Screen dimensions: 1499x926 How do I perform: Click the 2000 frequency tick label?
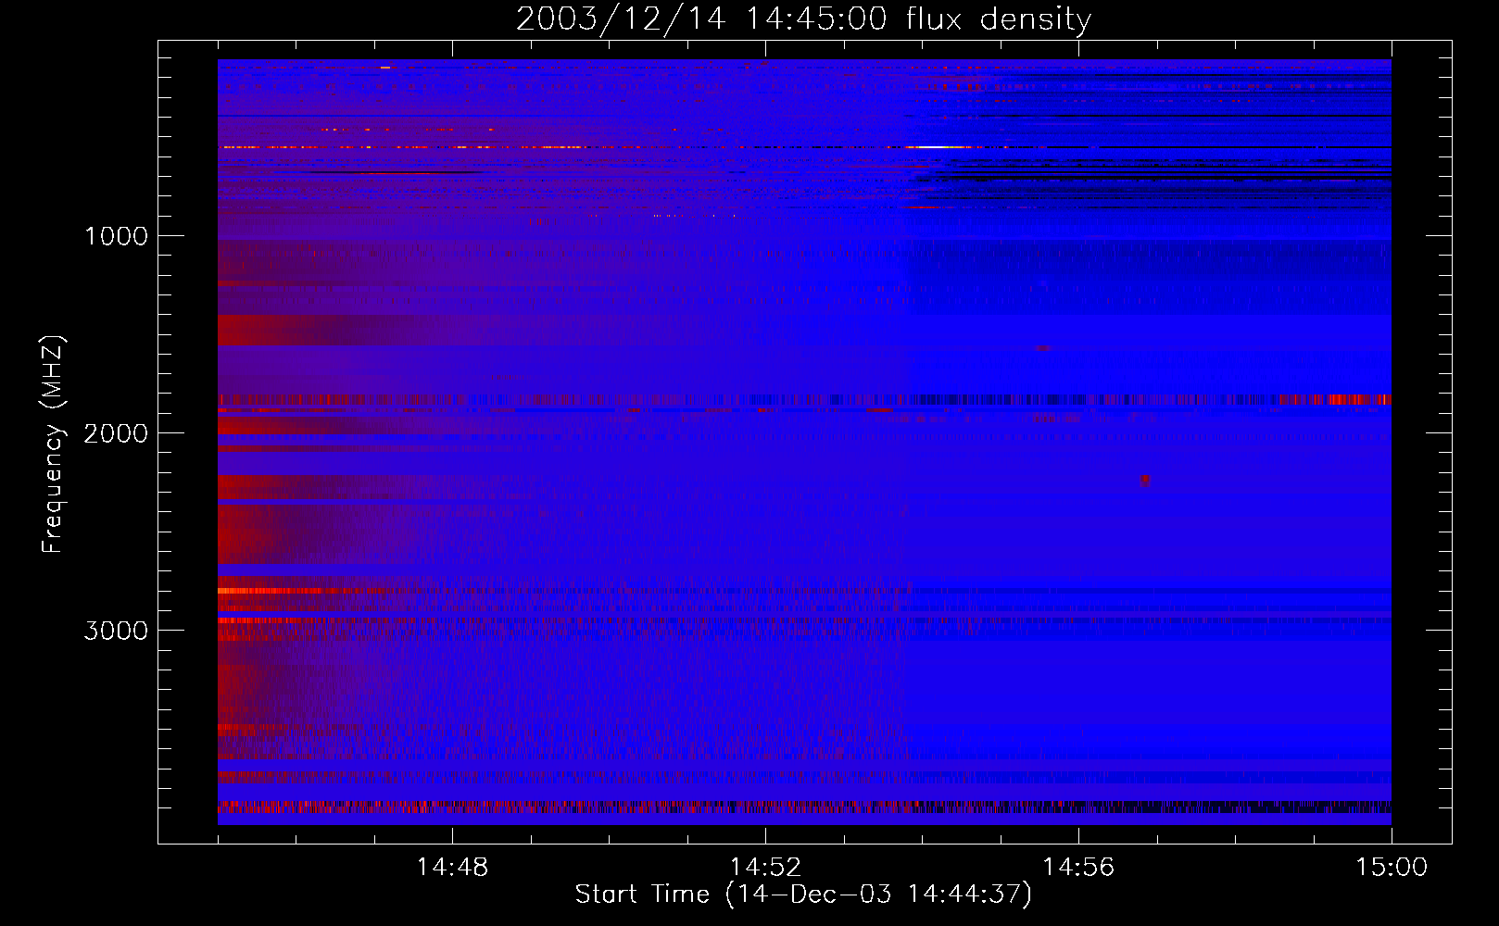116,433
